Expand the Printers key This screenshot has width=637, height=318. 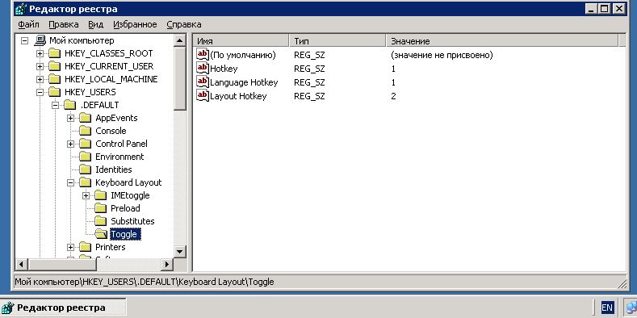click(71, 247)
